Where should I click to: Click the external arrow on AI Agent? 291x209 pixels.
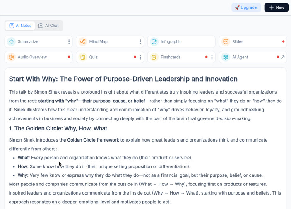283,57
